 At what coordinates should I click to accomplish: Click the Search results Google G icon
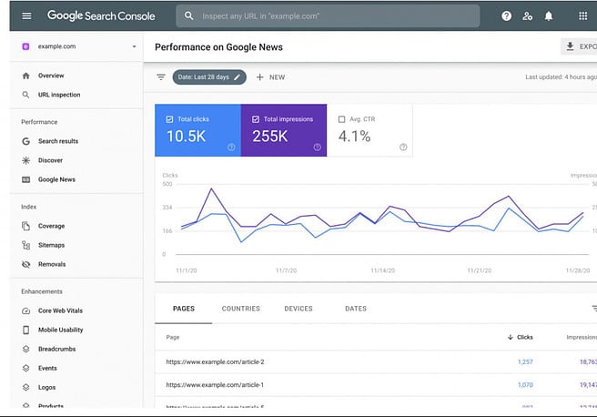point(25,141)
